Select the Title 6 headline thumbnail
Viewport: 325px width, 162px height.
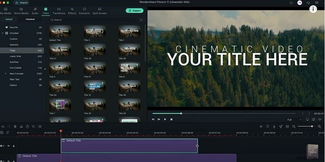[x=129, y=68]
